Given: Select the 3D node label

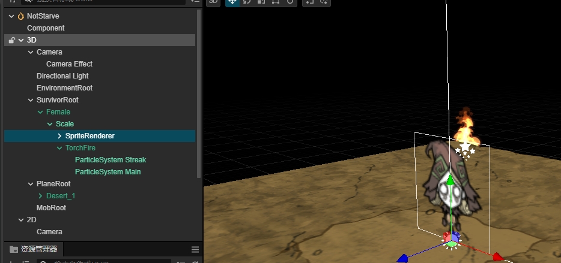Looking at the screenshot, I should (x=31, y=40).
